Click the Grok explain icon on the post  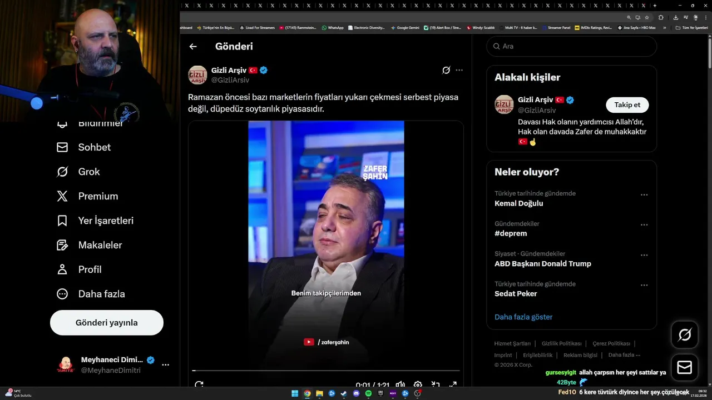[446, 70]
